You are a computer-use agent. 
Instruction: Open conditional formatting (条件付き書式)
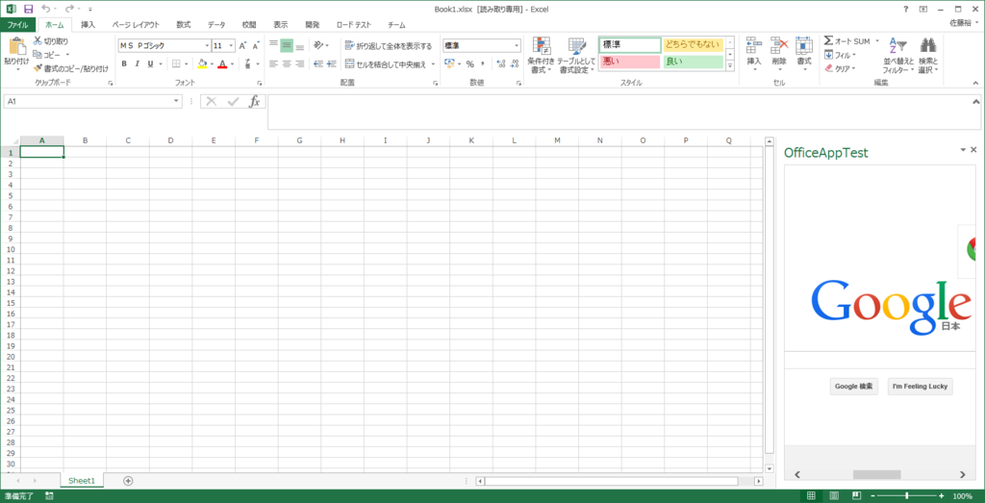(541, 56)
